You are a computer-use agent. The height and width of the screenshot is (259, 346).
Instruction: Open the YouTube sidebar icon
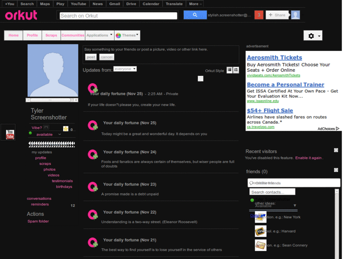coord(10,134)
